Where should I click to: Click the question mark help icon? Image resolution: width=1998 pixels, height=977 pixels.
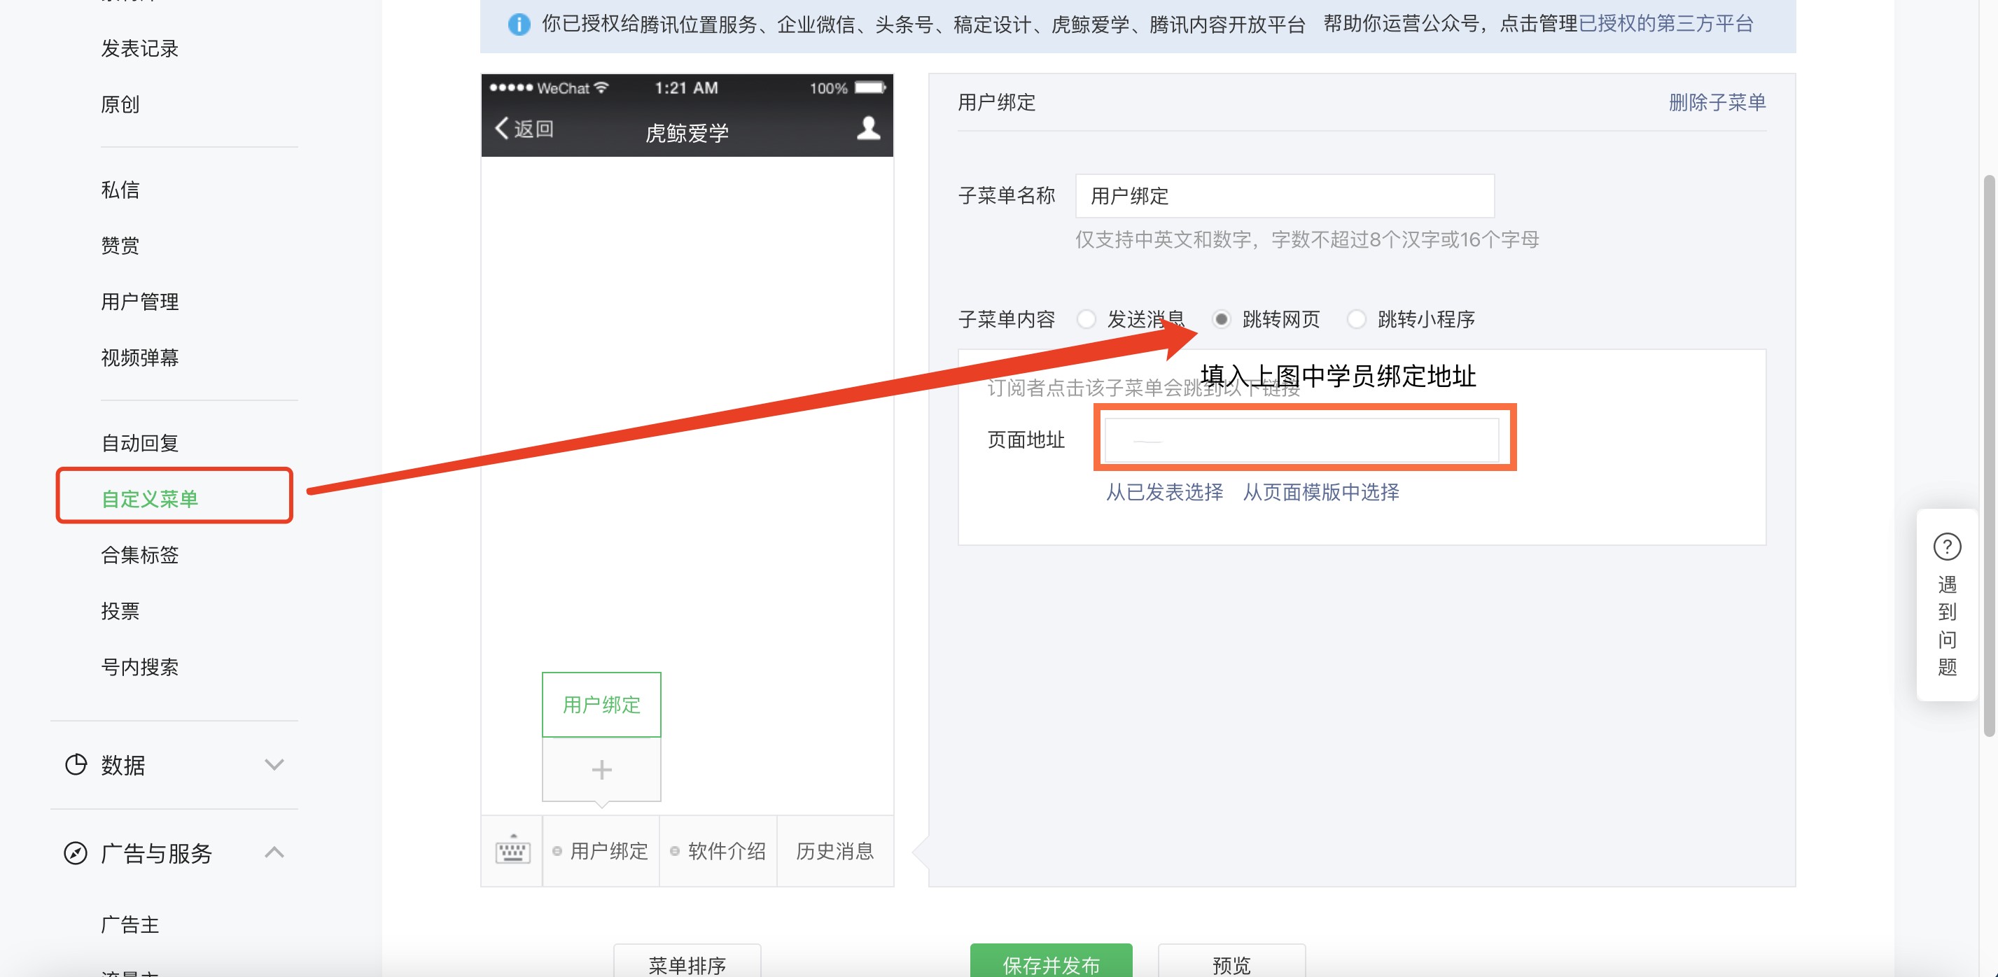[x=1946, y=547]
